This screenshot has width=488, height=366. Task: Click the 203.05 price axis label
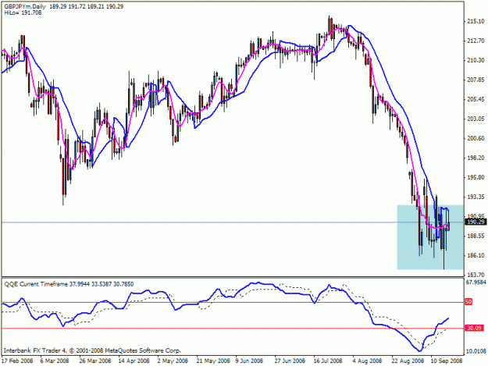pos(476,119)
